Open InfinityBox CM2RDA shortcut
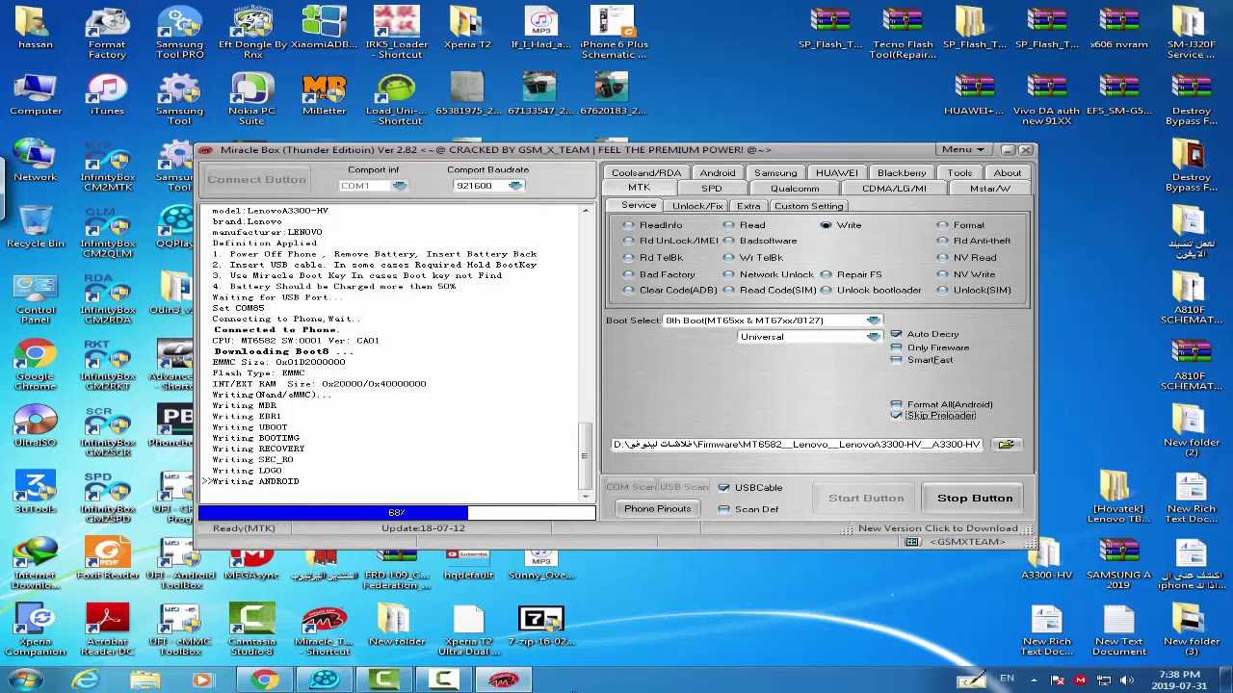1233x693 pixels. pos(107,299)
